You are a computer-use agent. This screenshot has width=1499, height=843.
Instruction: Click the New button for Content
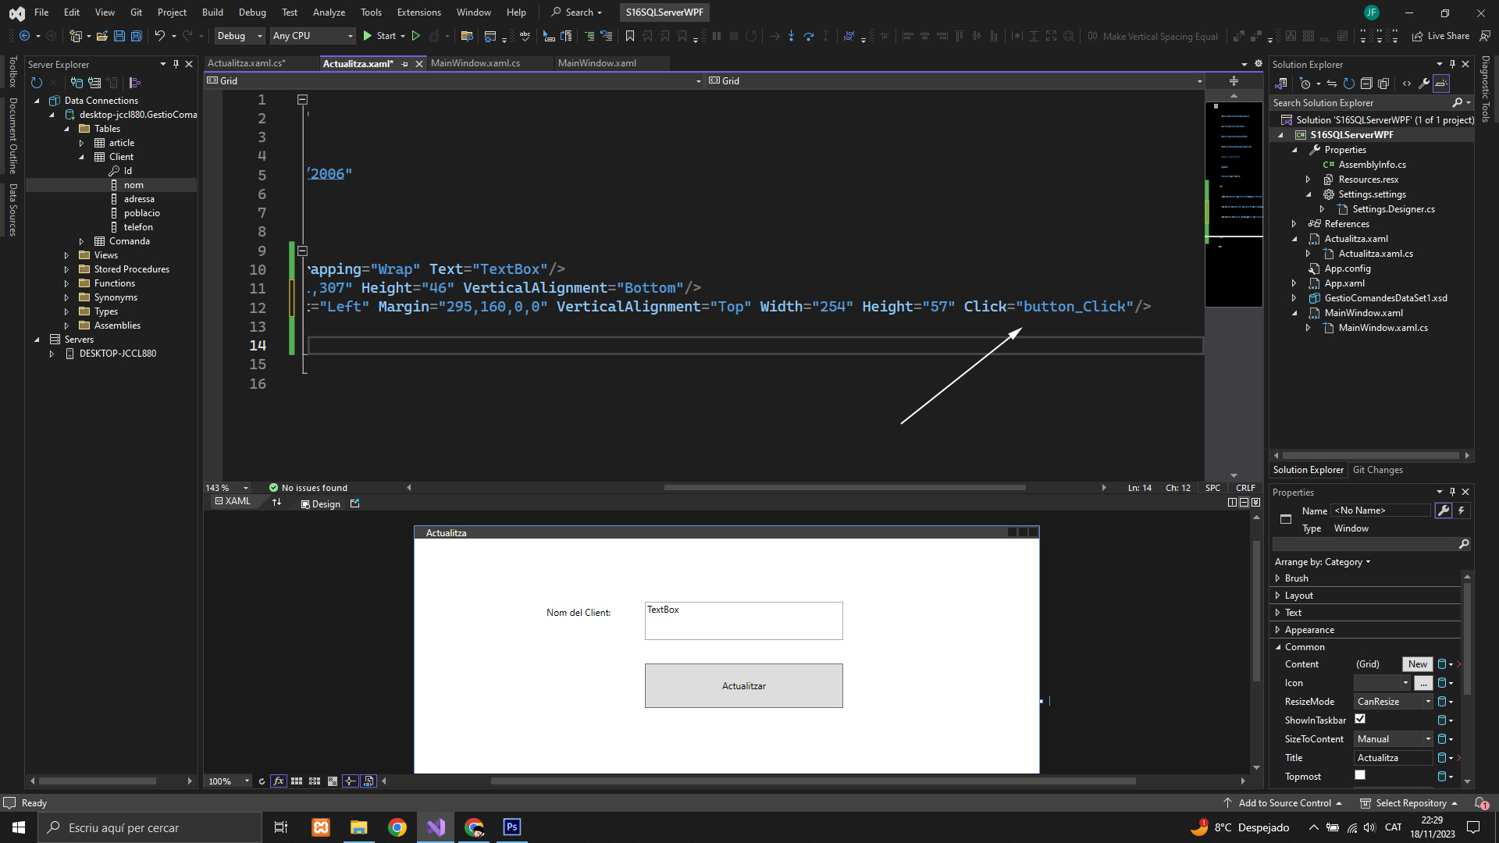pyautogui.click(x=1417, y=664)
